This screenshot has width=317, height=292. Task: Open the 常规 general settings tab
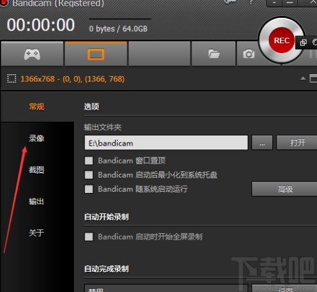click(x=36, y=107)
